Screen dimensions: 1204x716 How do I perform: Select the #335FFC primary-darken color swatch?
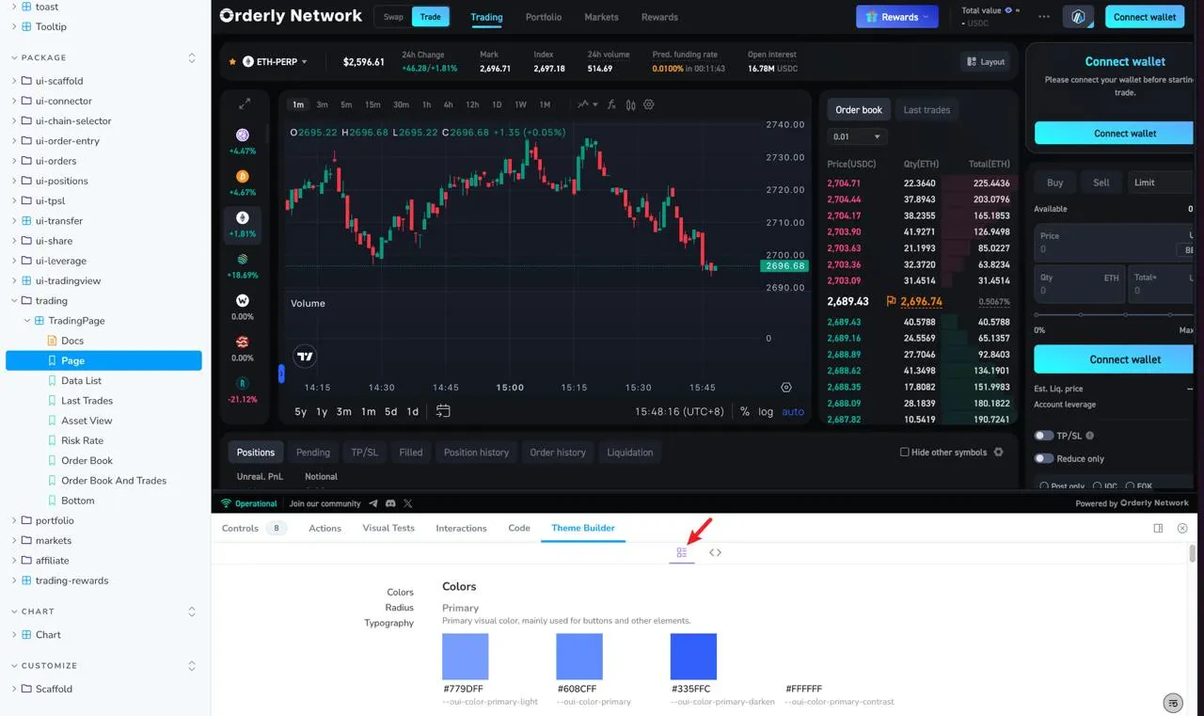click(x=693, y=656)
